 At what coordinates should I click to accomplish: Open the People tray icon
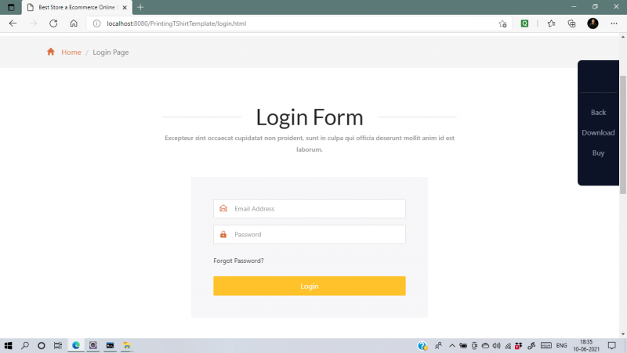pyautogui.click(x=439, y=346)
